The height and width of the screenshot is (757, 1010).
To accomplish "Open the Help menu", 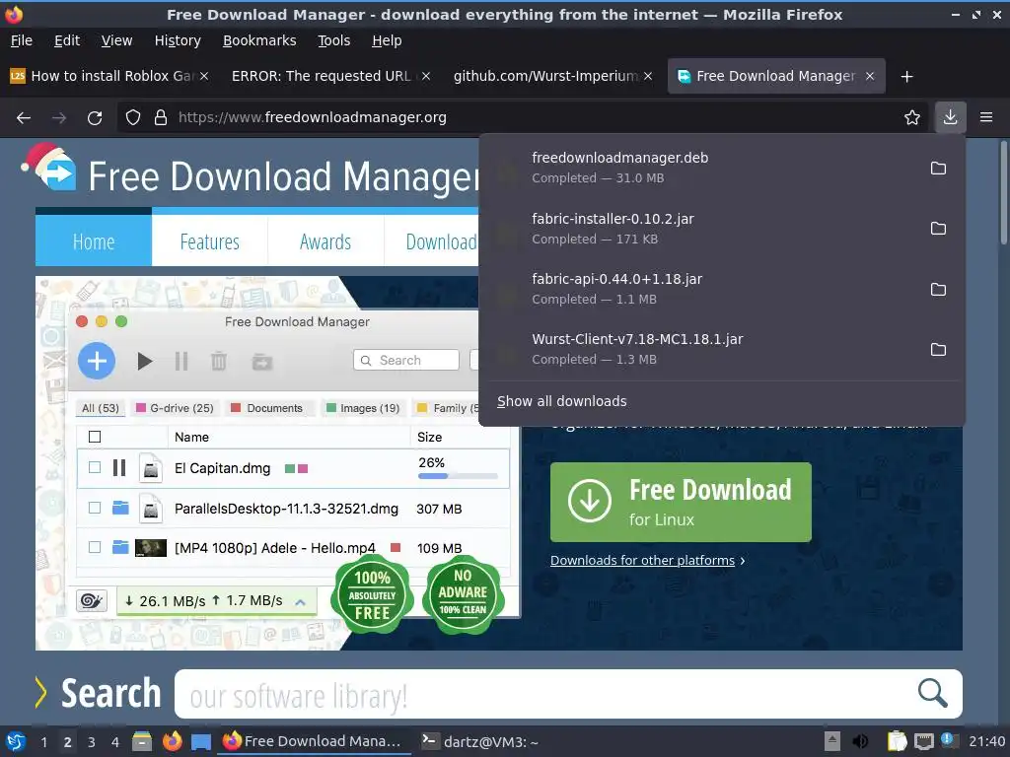I will click(387, 40).
